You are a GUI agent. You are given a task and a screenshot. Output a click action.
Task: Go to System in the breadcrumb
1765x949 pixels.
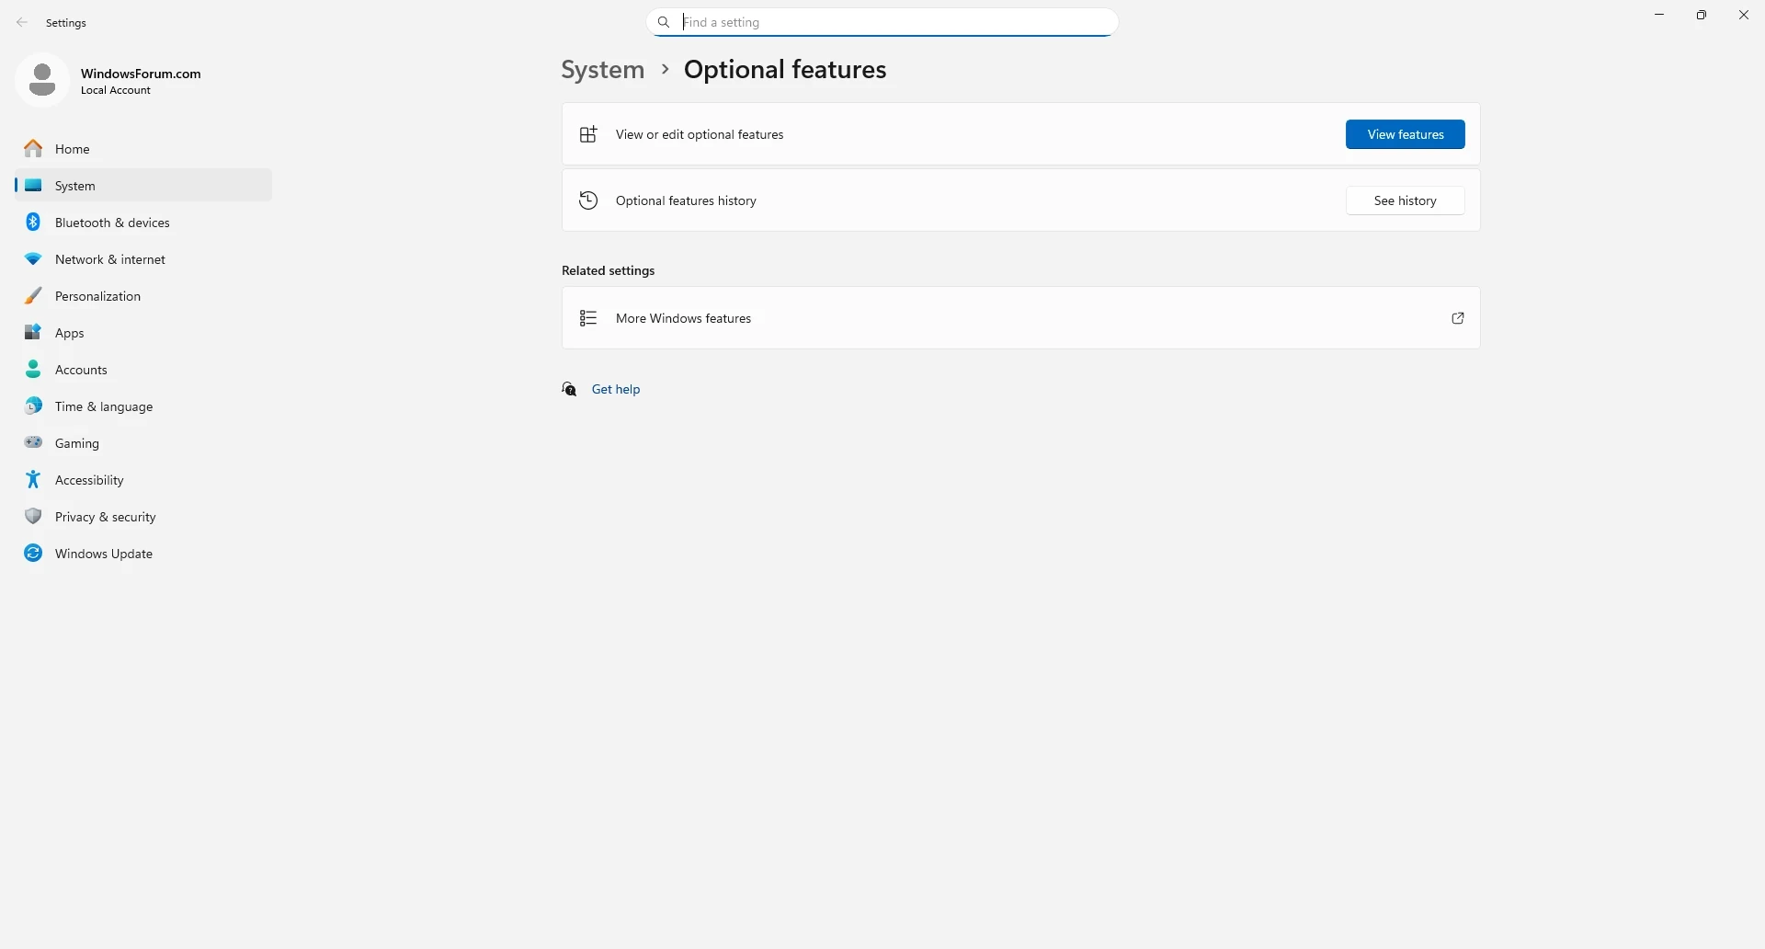pyautogui.click(x=603, y=70)
